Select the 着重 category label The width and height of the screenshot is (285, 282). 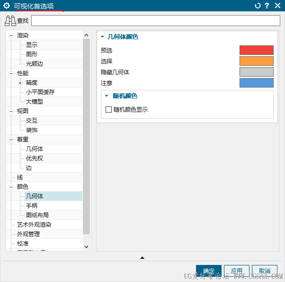[23, 140]
